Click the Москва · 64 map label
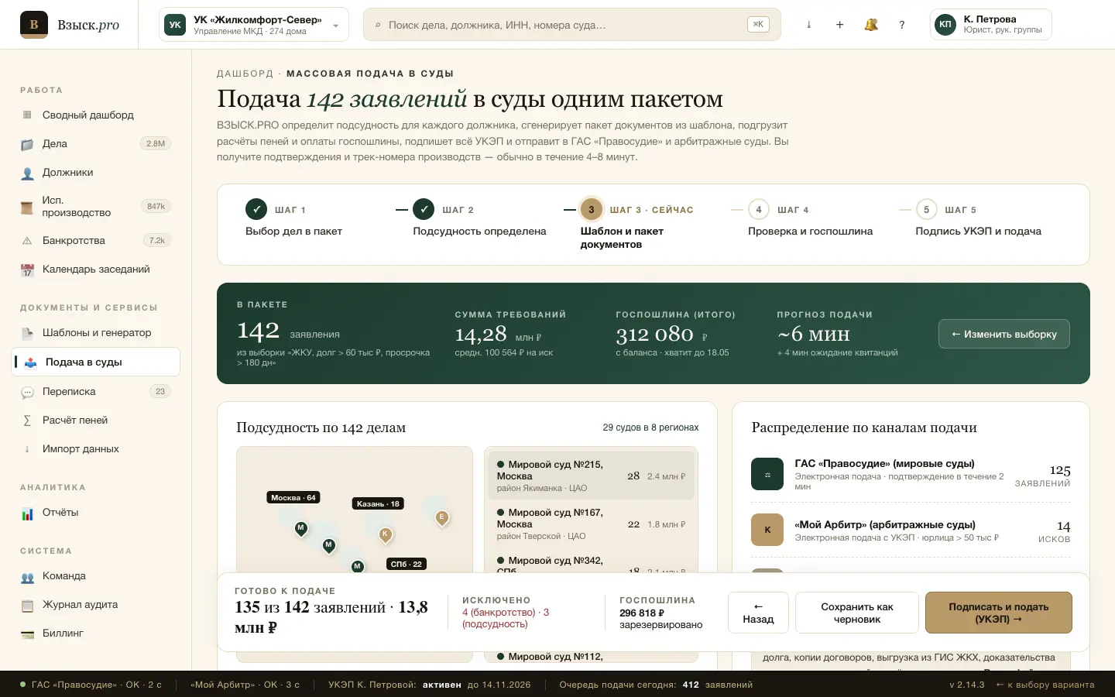 click(293, 497)
